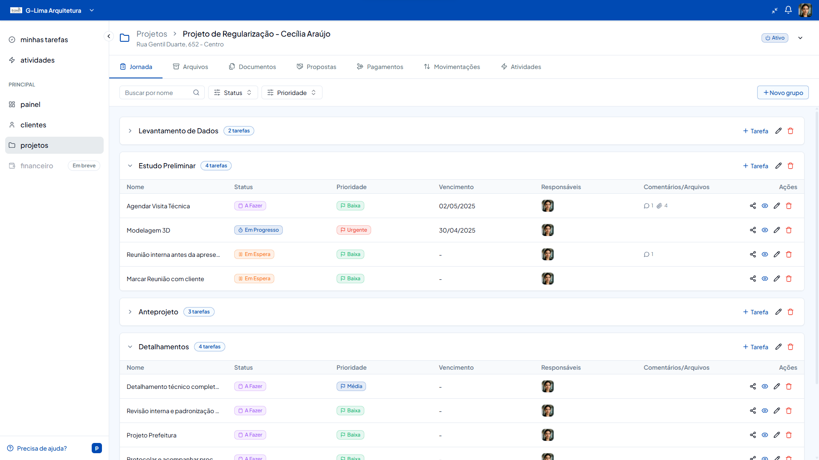Viewport: 819px width, 460px height.
Task: Switch to the Atividades tab
Action: point(521,67)
